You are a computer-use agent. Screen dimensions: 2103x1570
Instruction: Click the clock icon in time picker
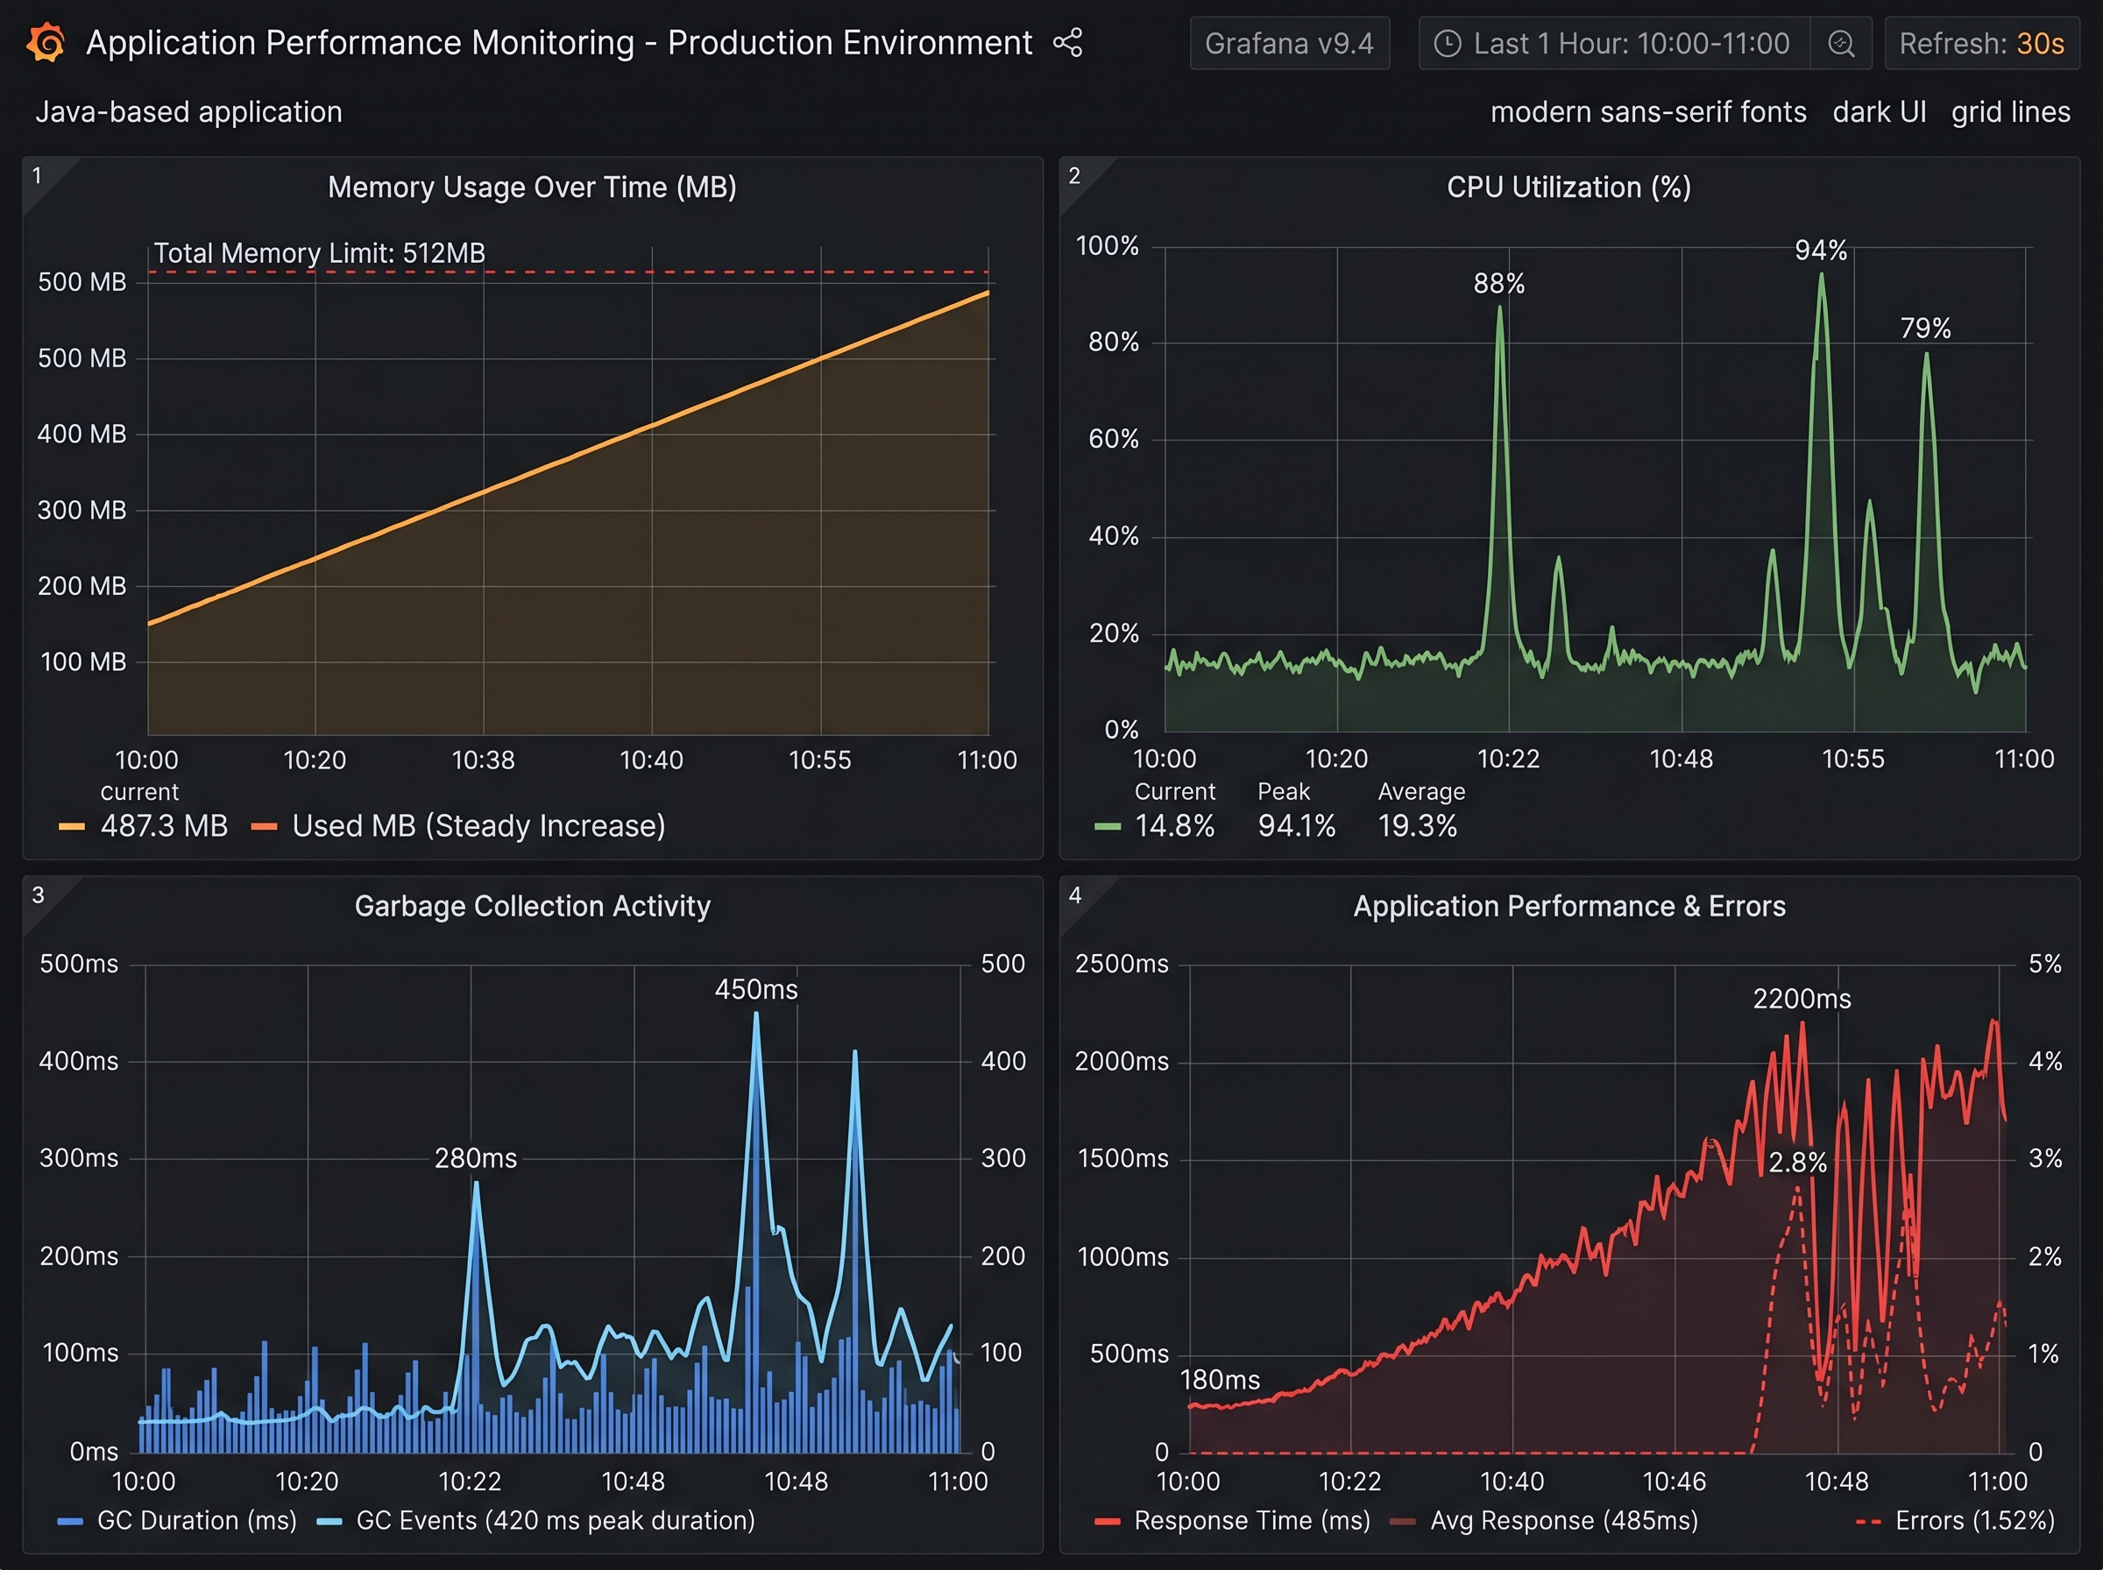1448,44
